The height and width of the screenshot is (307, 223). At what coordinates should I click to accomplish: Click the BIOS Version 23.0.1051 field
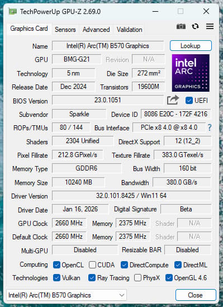(108, 100)
